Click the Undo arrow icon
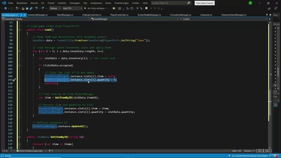The image size is (281, 158). tap(36, 8)
